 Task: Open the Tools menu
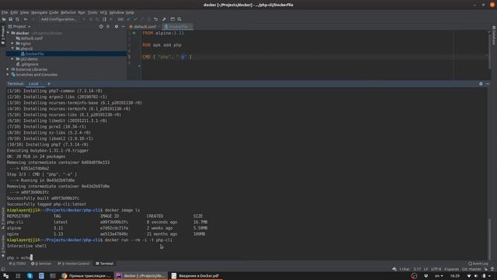(x=92, y=12)
